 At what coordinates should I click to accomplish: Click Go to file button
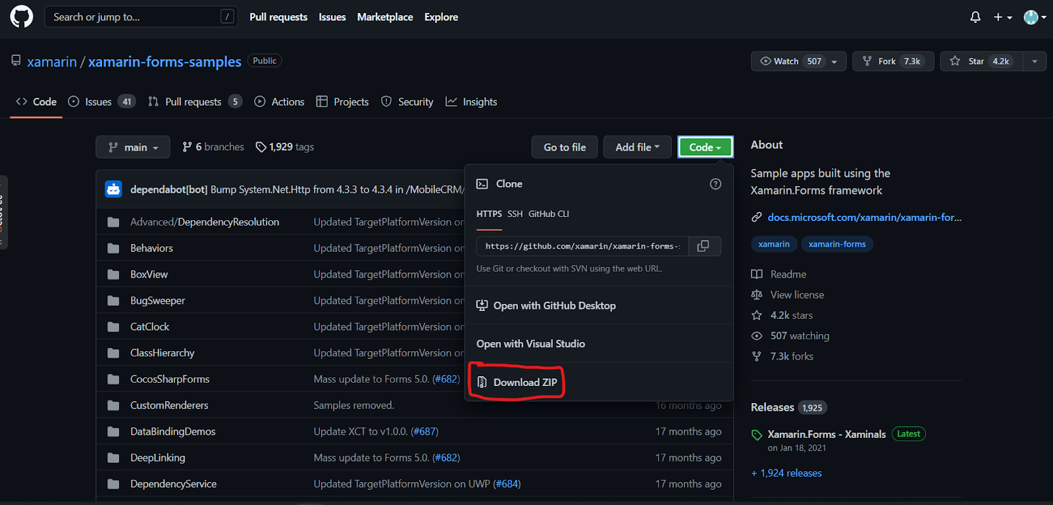[565, 147]
